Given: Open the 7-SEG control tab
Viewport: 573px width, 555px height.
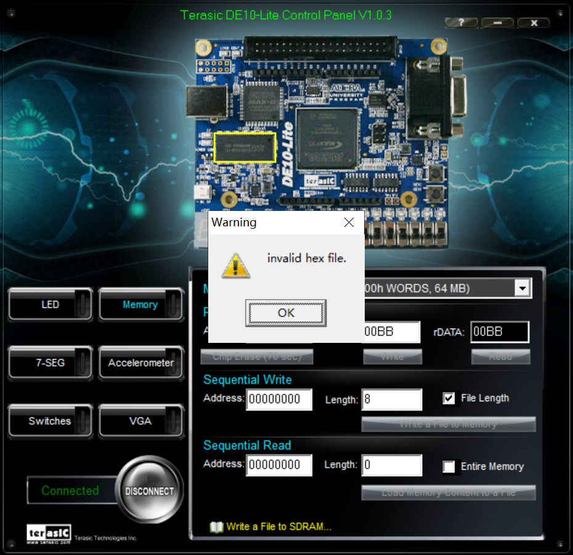Looking at the screenshot, I should click(51, 363).
